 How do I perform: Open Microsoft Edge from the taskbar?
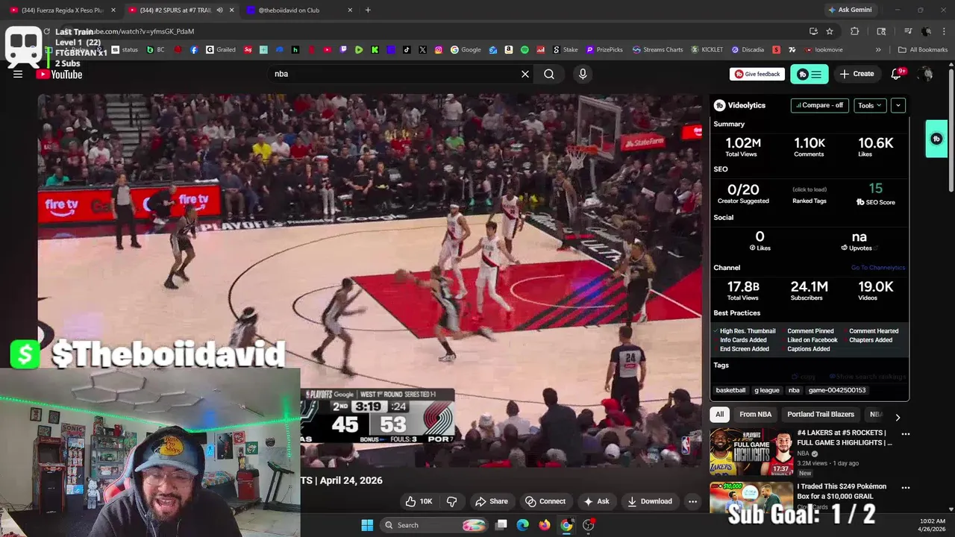(522, 525)
